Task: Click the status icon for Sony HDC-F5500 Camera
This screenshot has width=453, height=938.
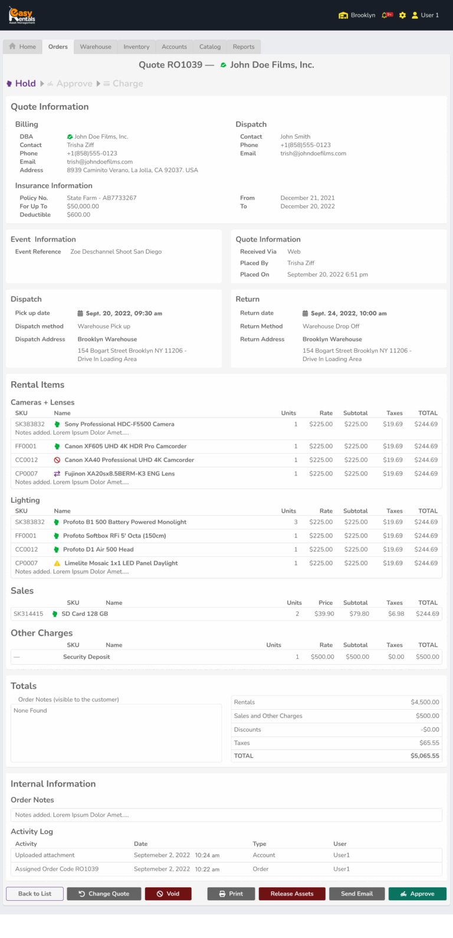Action: click(57, 424)
